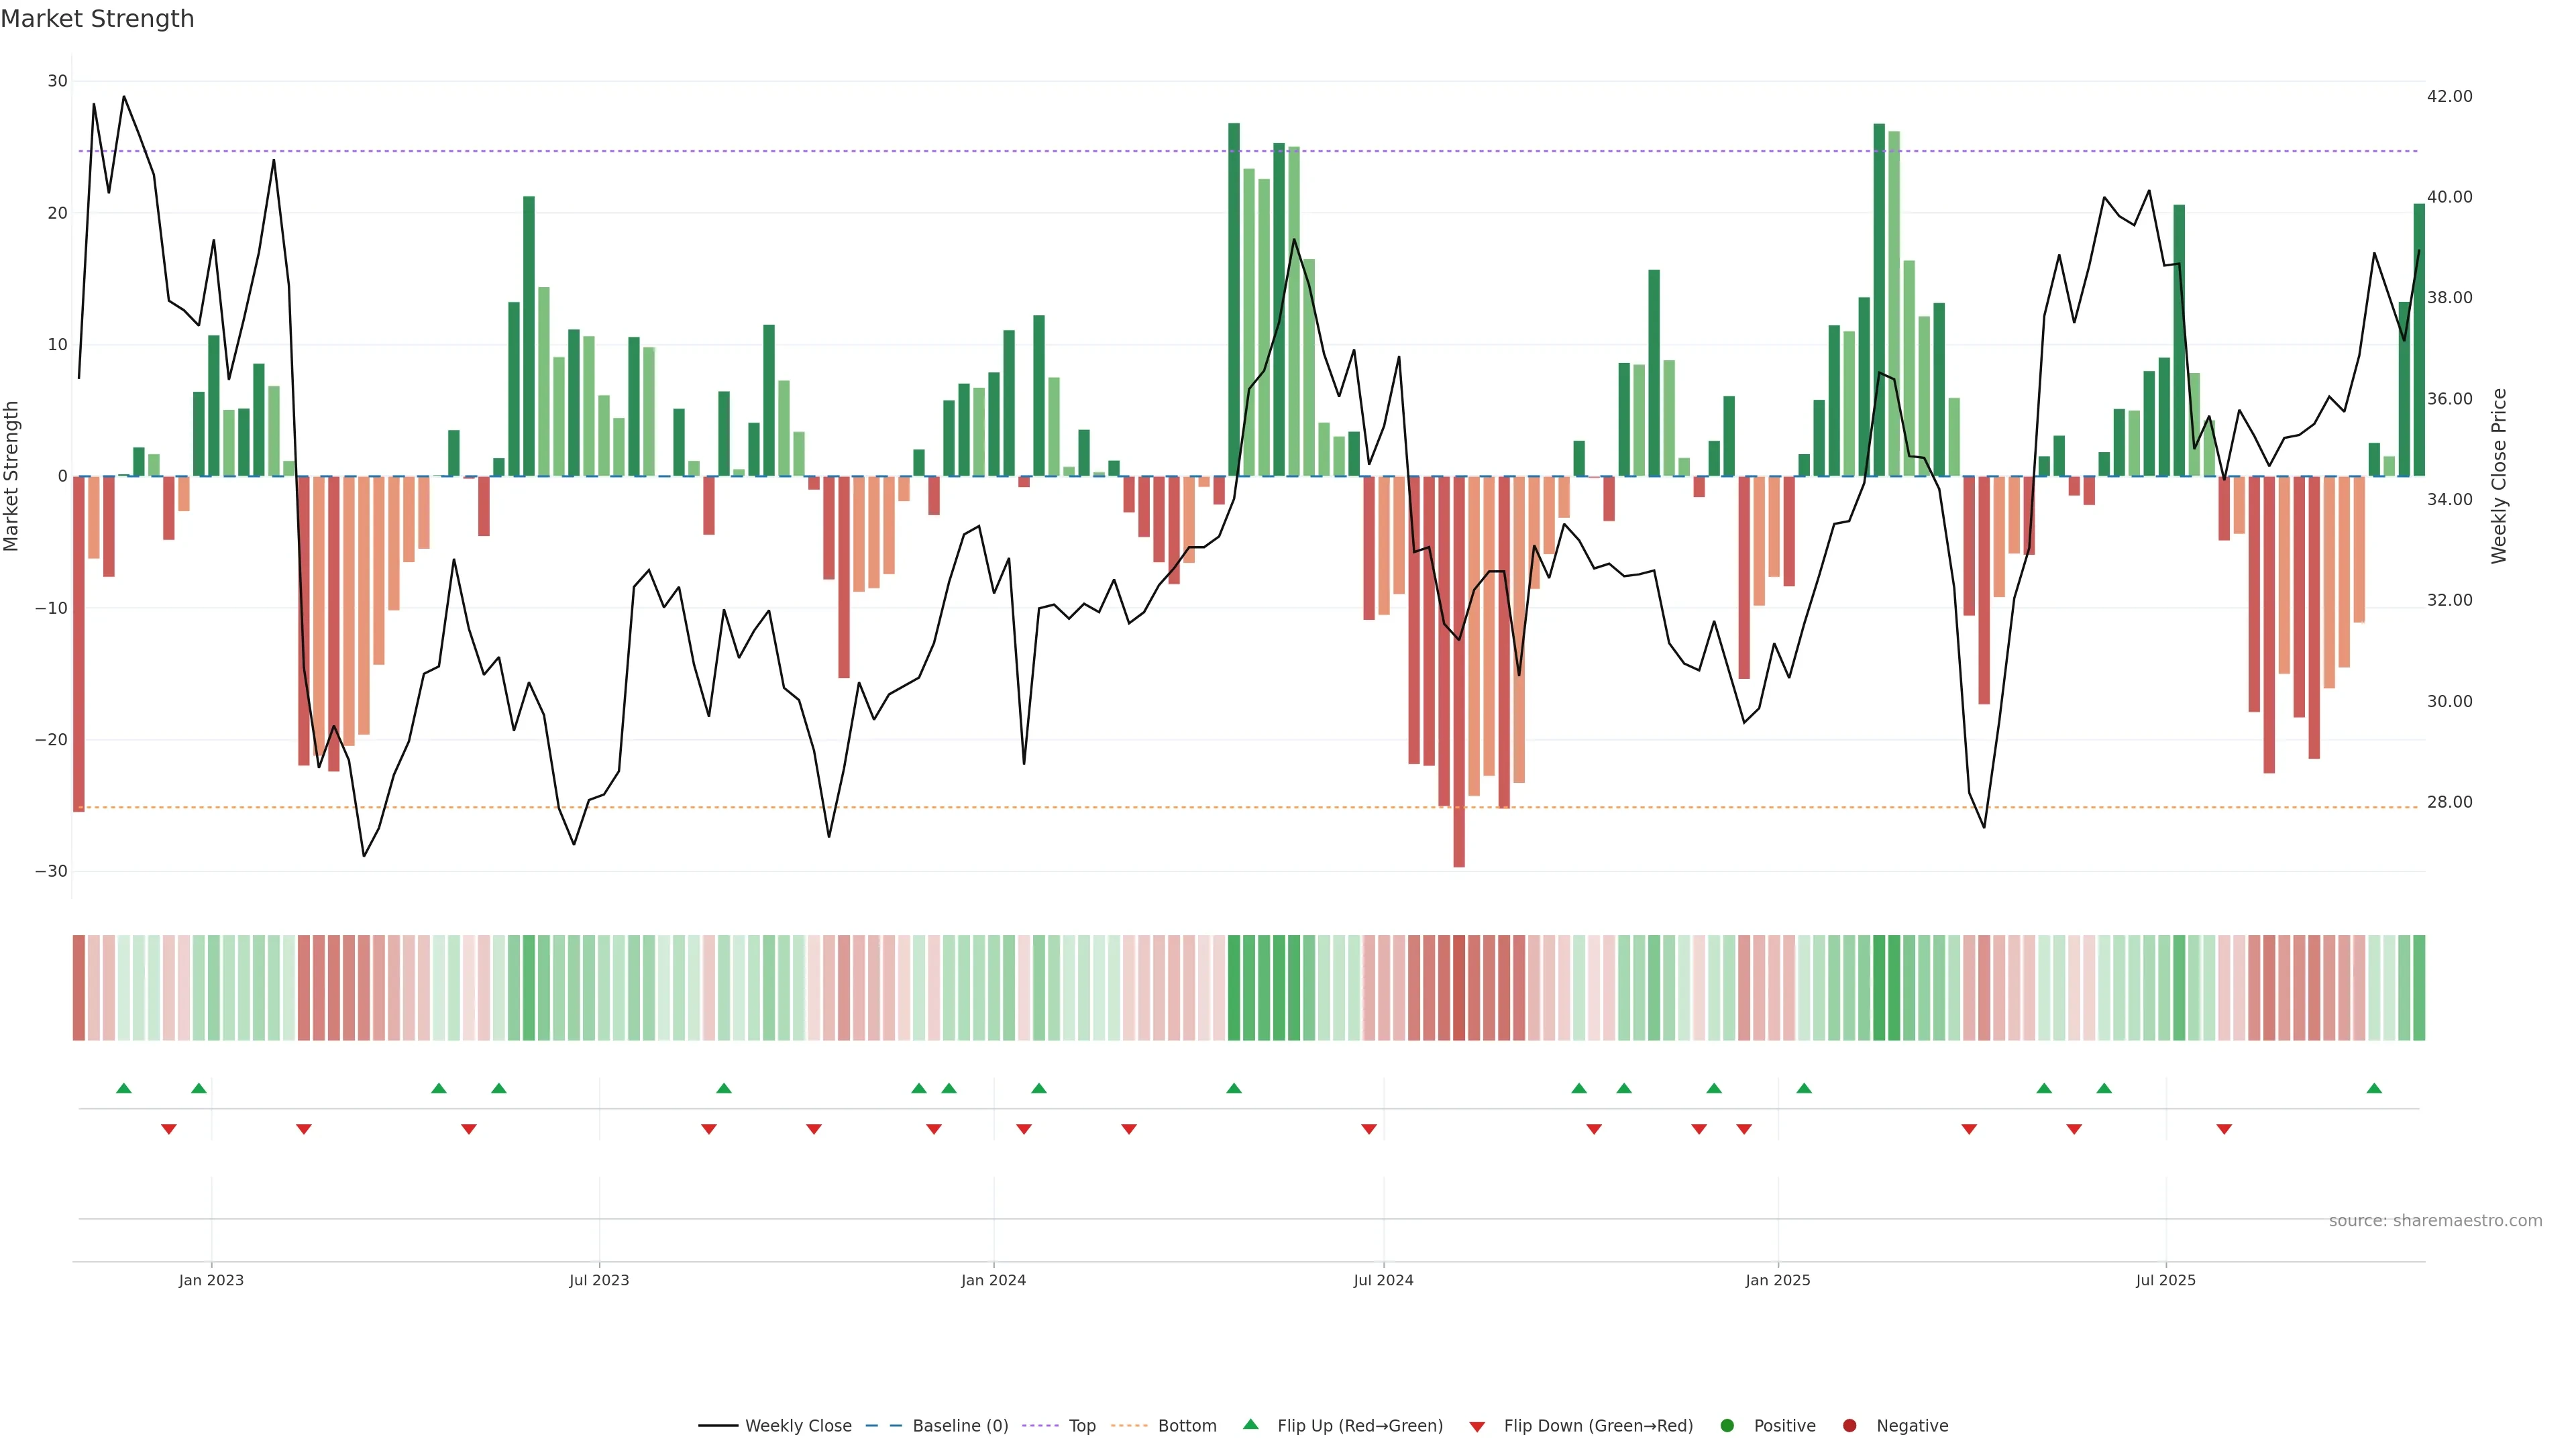Viewport: 2576px width, 1449px height.
Task: Click the rightmost red flip-down triangle marker
Action: click(2224, 1129)
